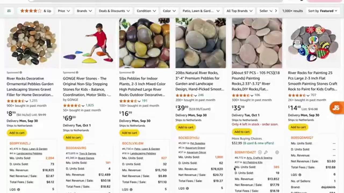
Task: Click the orange JS extension badge
Action: pos(336,108)
